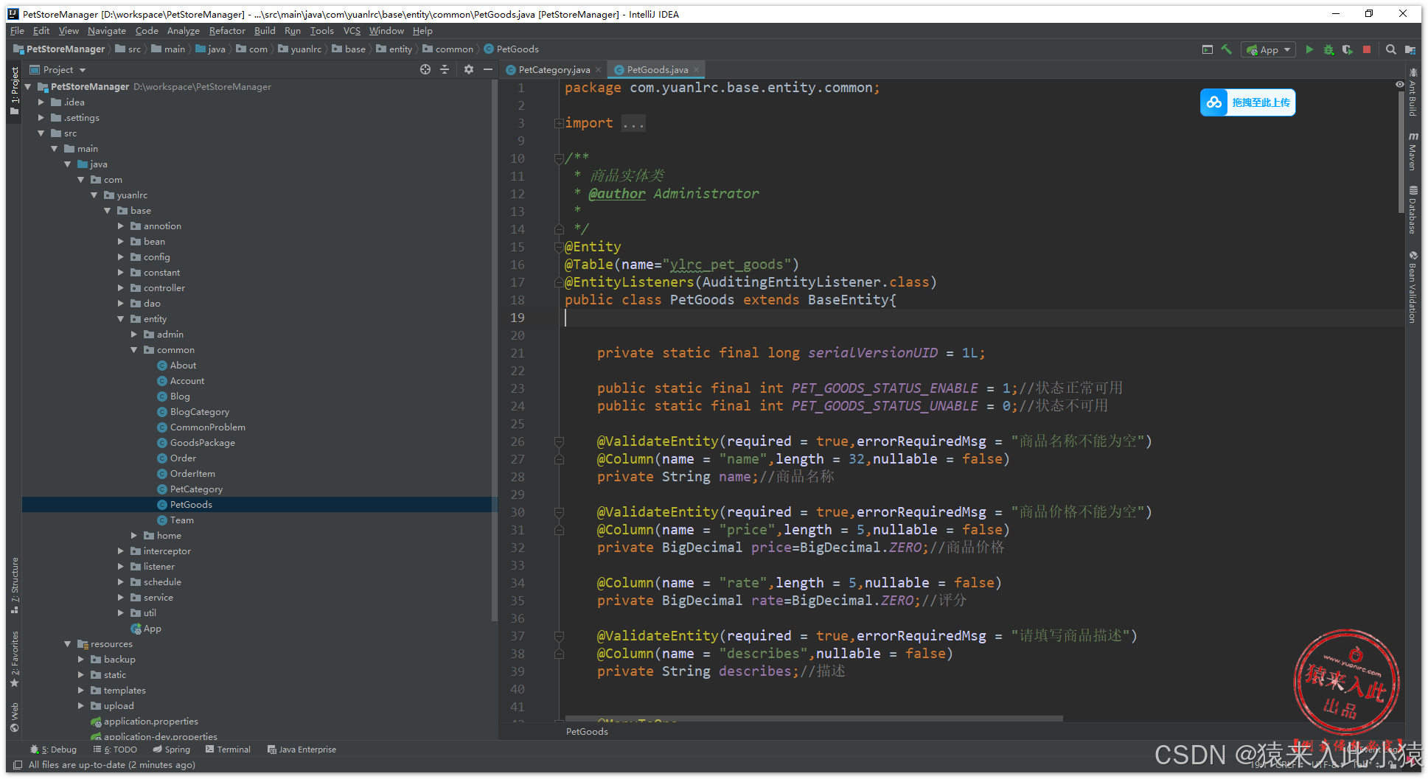1428x779 pixels.
Task: Open Search Everywhere magnifier
Action: point(1390,49)
